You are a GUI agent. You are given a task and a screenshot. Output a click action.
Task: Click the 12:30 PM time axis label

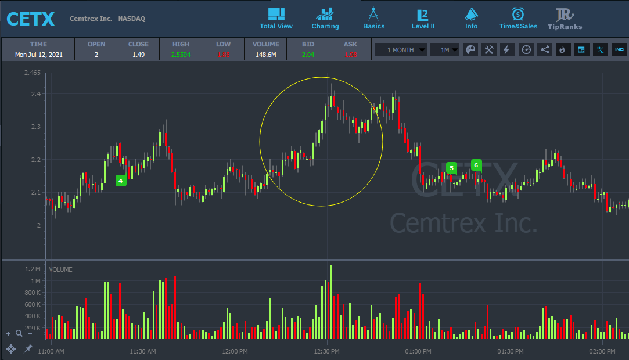[326, 351]
